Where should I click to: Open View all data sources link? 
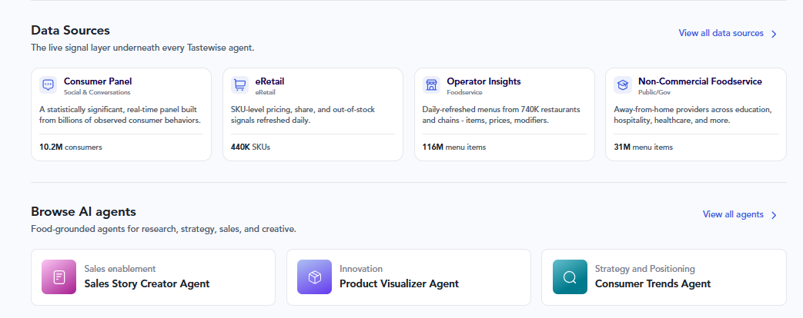click(x=721, y=33)
